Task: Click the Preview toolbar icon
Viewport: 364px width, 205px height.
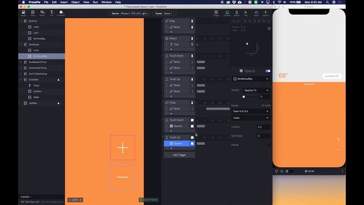Action: 227,13
